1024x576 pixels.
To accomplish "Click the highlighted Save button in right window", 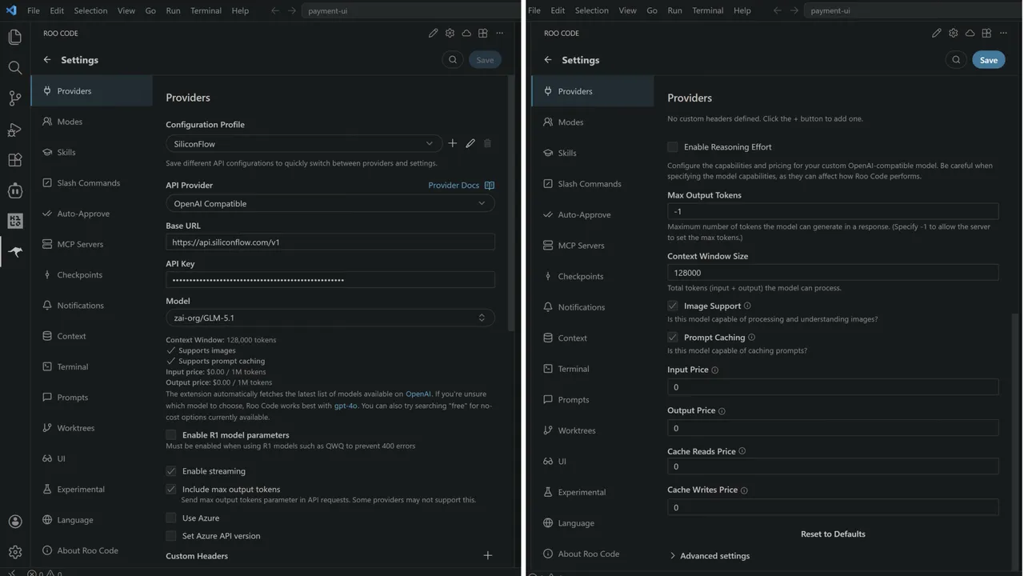I will 989,60.
